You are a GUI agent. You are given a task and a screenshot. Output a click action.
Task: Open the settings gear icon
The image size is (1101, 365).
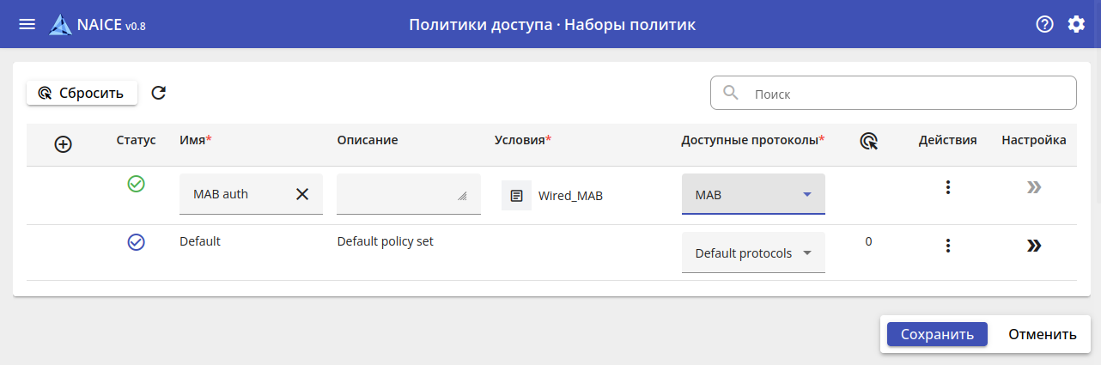(1076, 24)
